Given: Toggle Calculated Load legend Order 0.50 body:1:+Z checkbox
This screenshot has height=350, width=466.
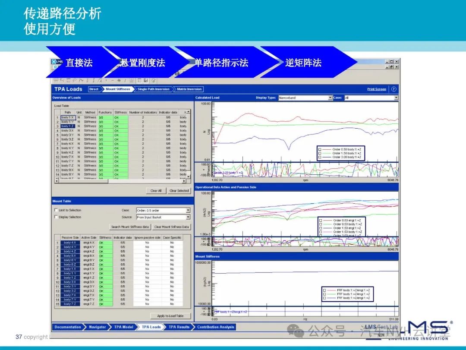Looking at the screenshot, I should (320, 150).
